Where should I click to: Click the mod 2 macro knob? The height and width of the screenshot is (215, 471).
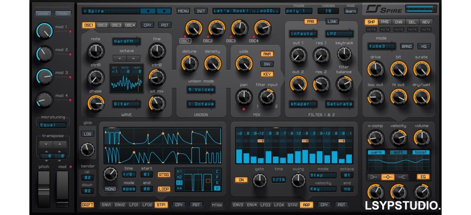click(45, 54)
